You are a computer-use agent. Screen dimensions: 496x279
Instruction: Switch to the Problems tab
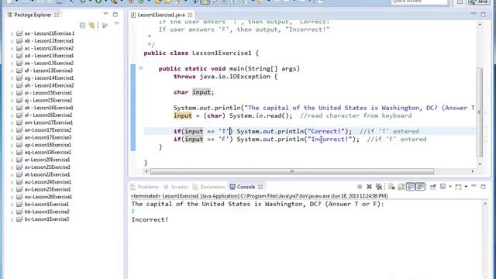(145, 187)
